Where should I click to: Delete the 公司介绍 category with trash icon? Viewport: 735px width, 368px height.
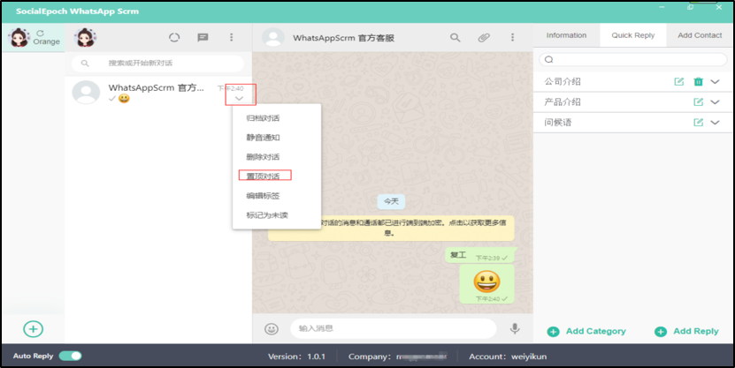698,81
